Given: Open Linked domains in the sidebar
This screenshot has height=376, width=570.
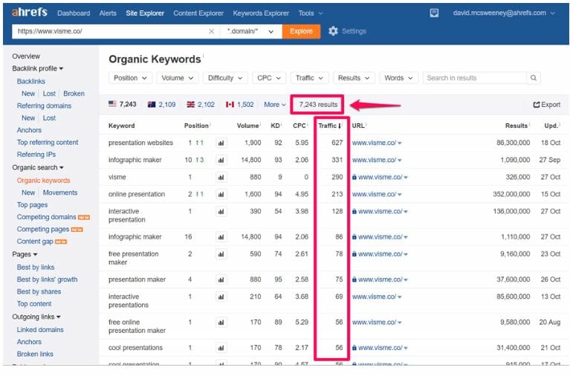Looking at the screenshot, I should [x=40, y=330].
